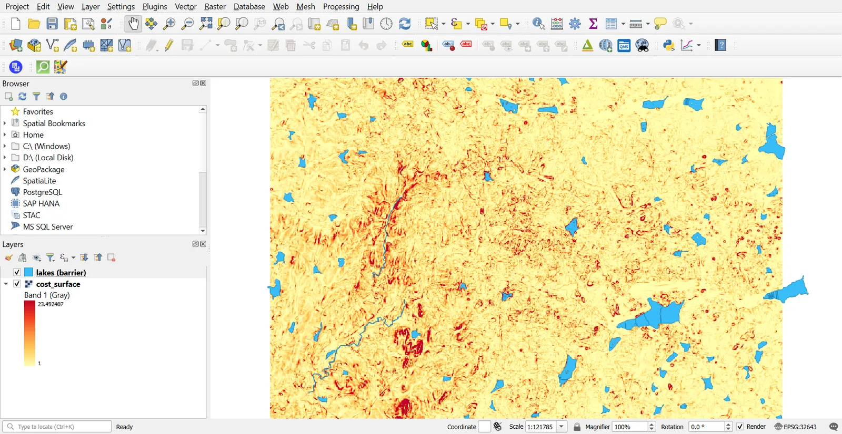Click the Refresh map canvas icon

tap(405, 24)
